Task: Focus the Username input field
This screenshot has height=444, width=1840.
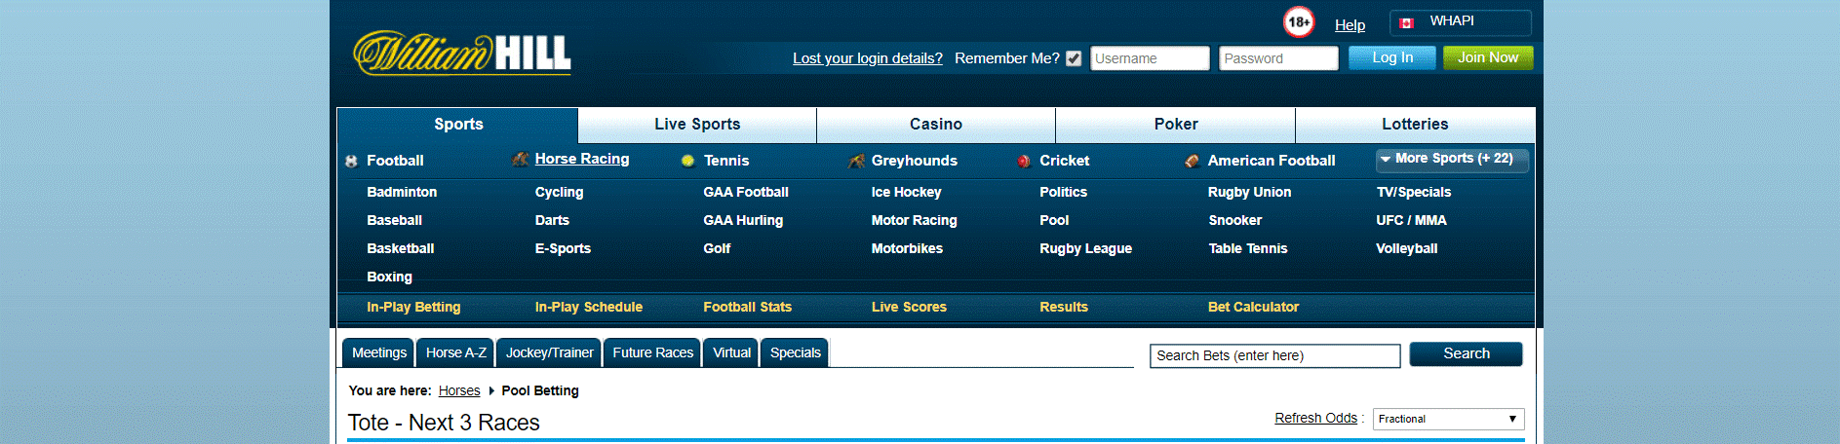Action: pyautogui.click(x=1150, y=58)
